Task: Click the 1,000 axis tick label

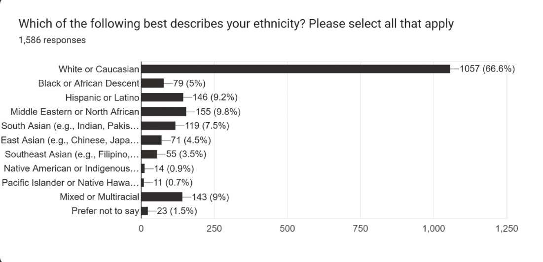Action: pyautogui.click(x=433, y=229)
